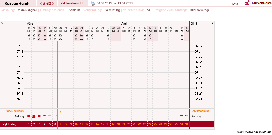The image size is (272, 135).
Task: Select cycle day 14 in Zyklustag row
Action: [x=97, y=124]
